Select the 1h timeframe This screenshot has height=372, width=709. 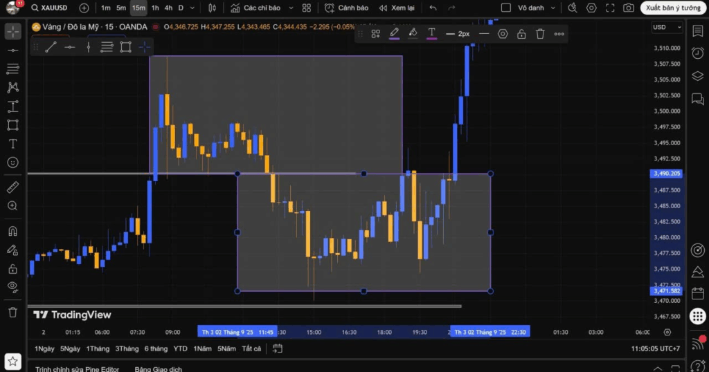pos(154,8)
